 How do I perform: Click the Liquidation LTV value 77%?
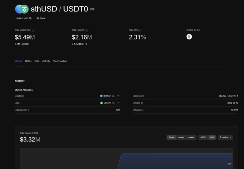point(118,110)
